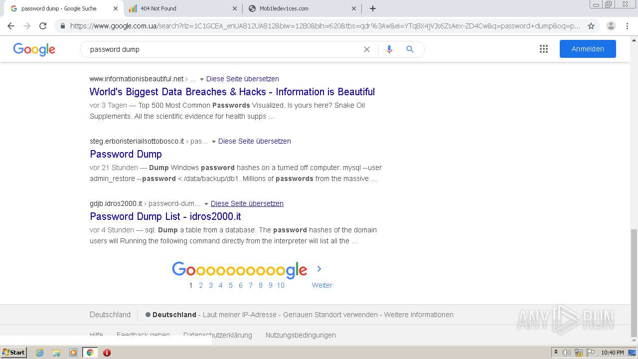Click the volume speaker tray icon
Screen dimensions: 638x359
567,353
